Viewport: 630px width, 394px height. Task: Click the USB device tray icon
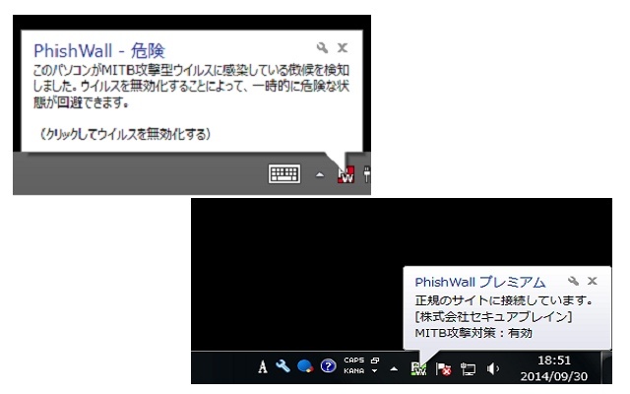tap(366, 174)
